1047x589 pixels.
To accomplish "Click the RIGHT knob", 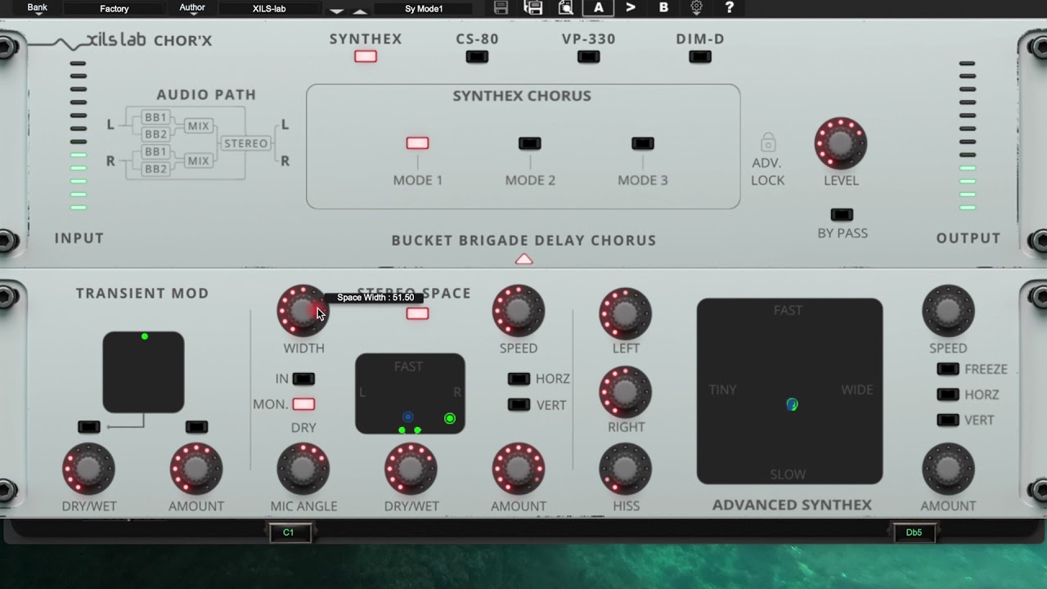I will point(626,391).
